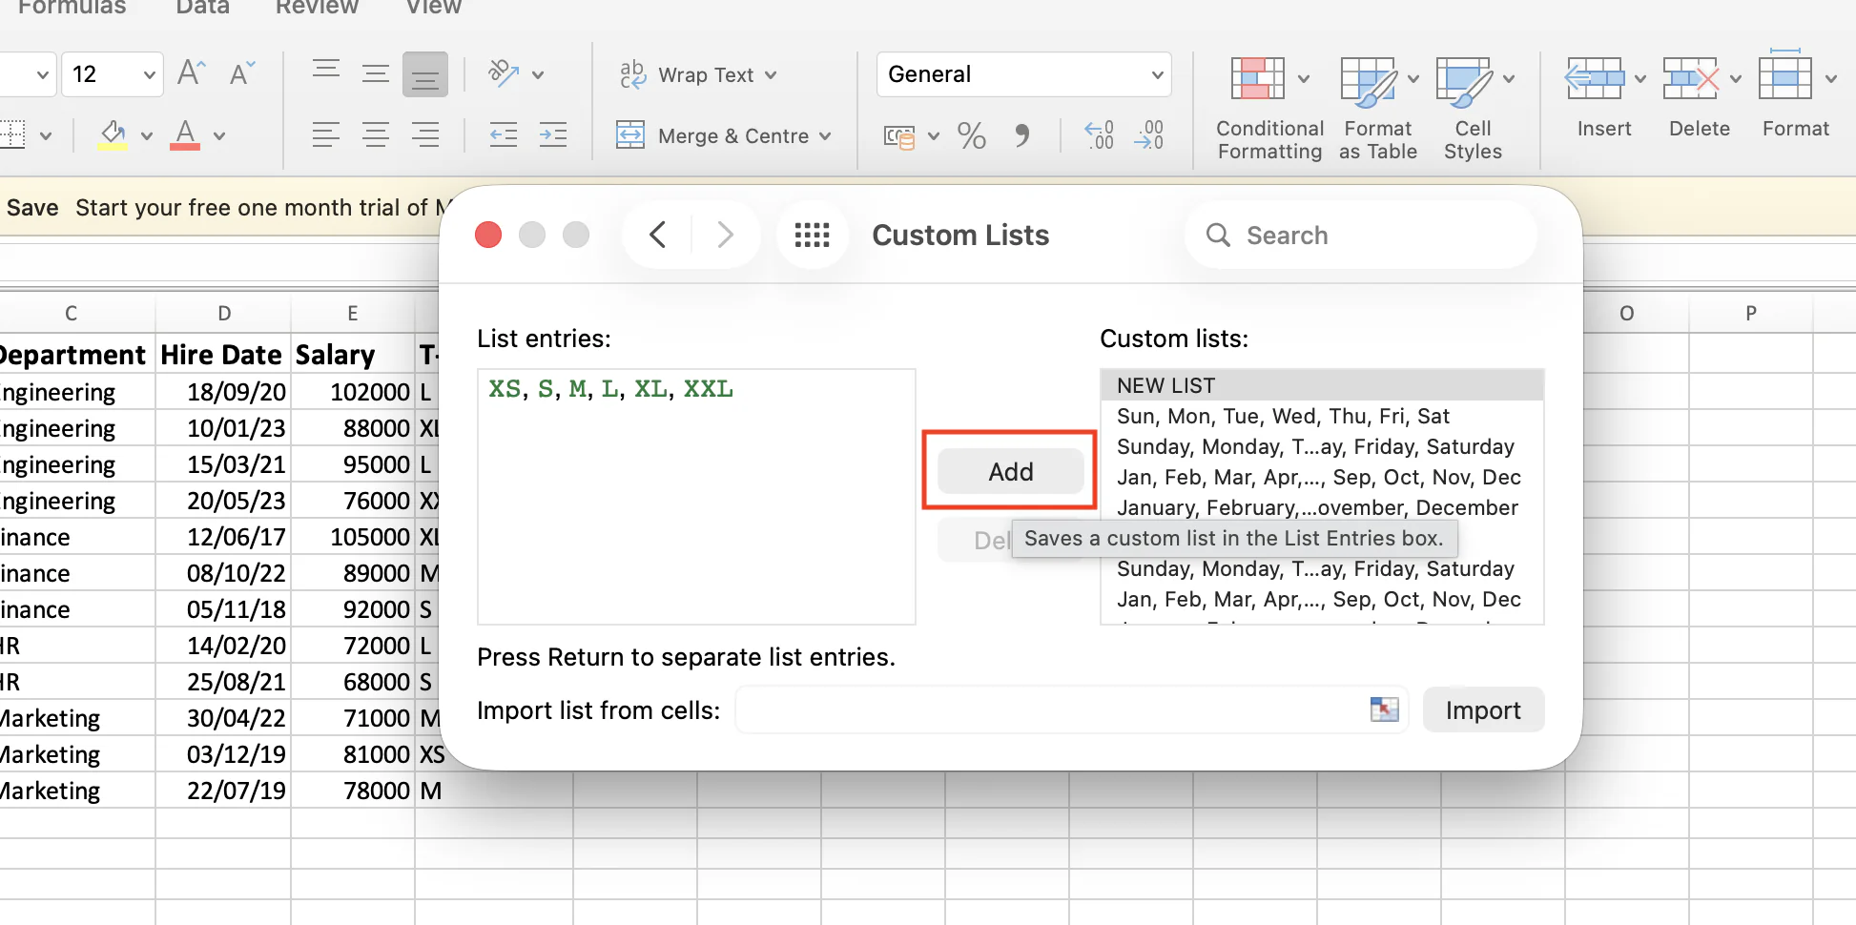Center text horizontally in ribbon
The image size is (1856, 925).
click(x=376, y=134)
